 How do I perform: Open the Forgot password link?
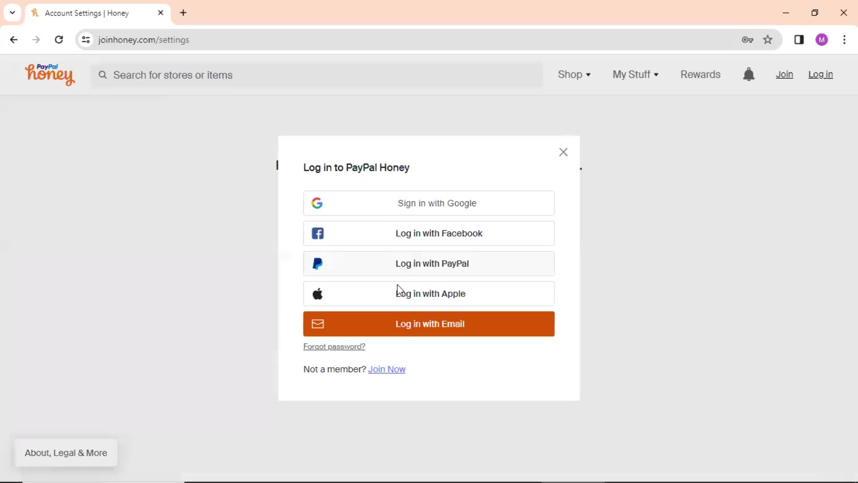pyautogui.click(x=334, y=347)
